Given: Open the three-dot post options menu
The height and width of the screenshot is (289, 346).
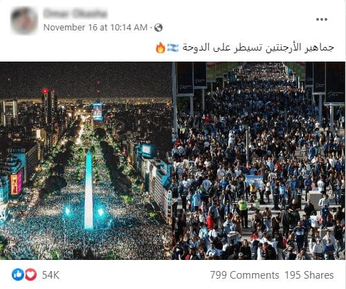Looking at the screenshot, I should [x=322, y=19].
